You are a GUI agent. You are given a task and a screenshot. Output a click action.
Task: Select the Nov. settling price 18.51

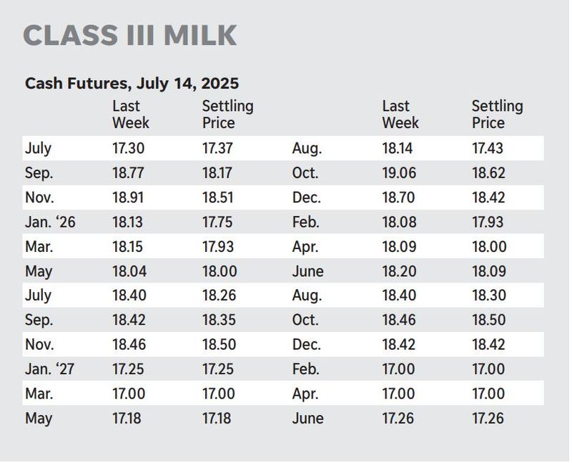tap(218, 198)
